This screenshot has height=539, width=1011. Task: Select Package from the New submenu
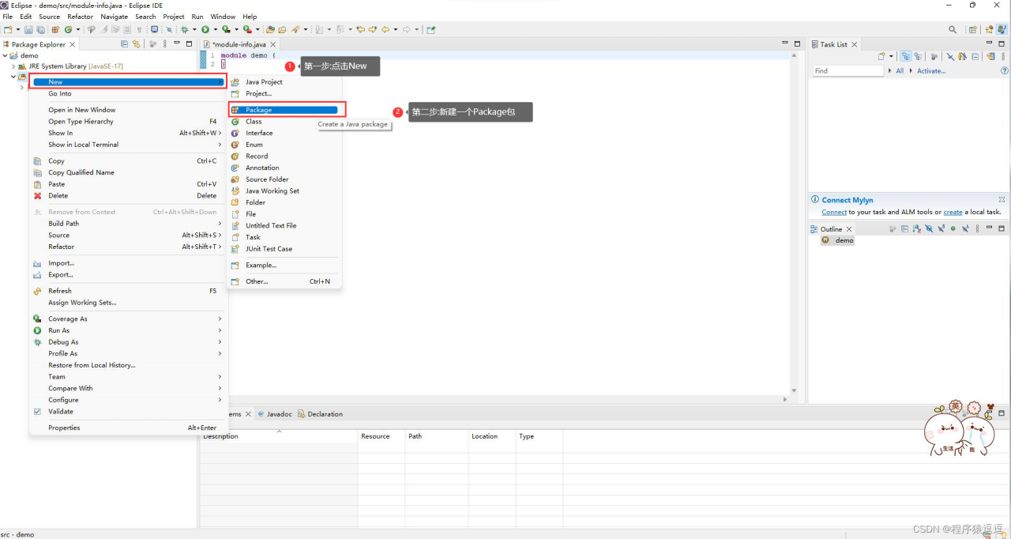tap(258, 110)
